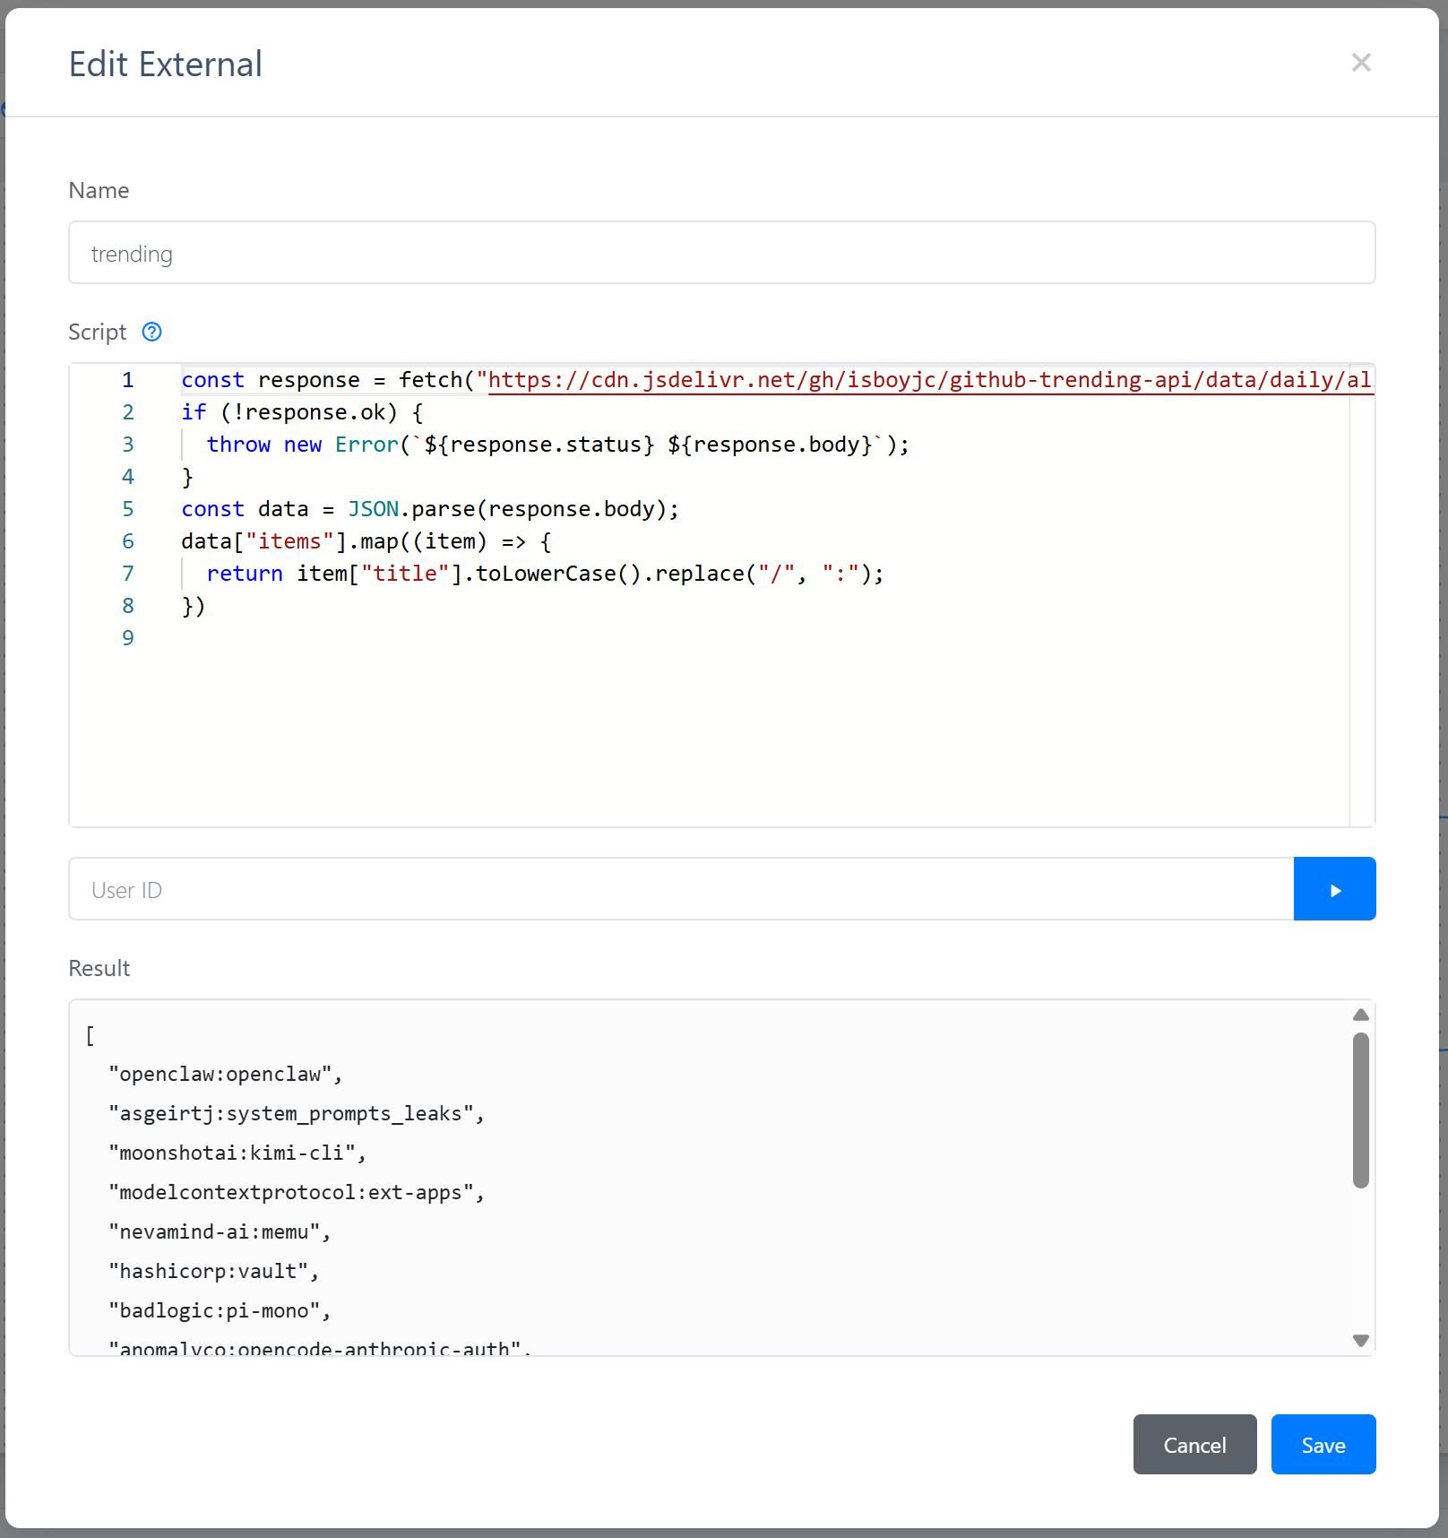Focus the User ID input field
The width and height of the screenshot is (1448, 1538).
click(681, 889)
